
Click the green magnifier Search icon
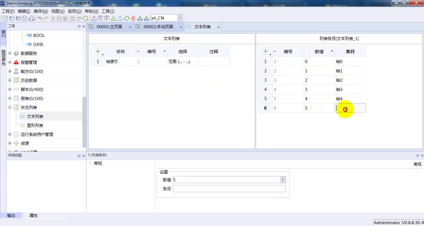pos(86,18)
